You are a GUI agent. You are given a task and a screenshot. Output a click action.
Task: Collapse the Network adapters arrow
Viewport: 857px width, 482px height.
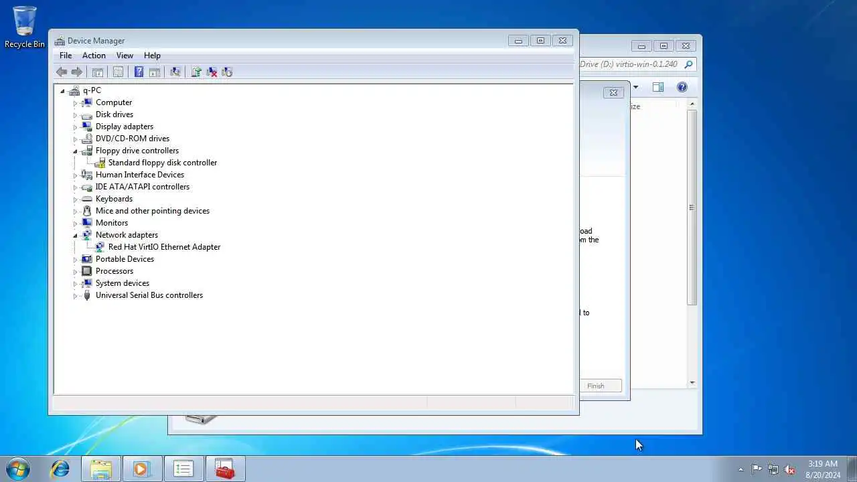[x=75, y=236]
